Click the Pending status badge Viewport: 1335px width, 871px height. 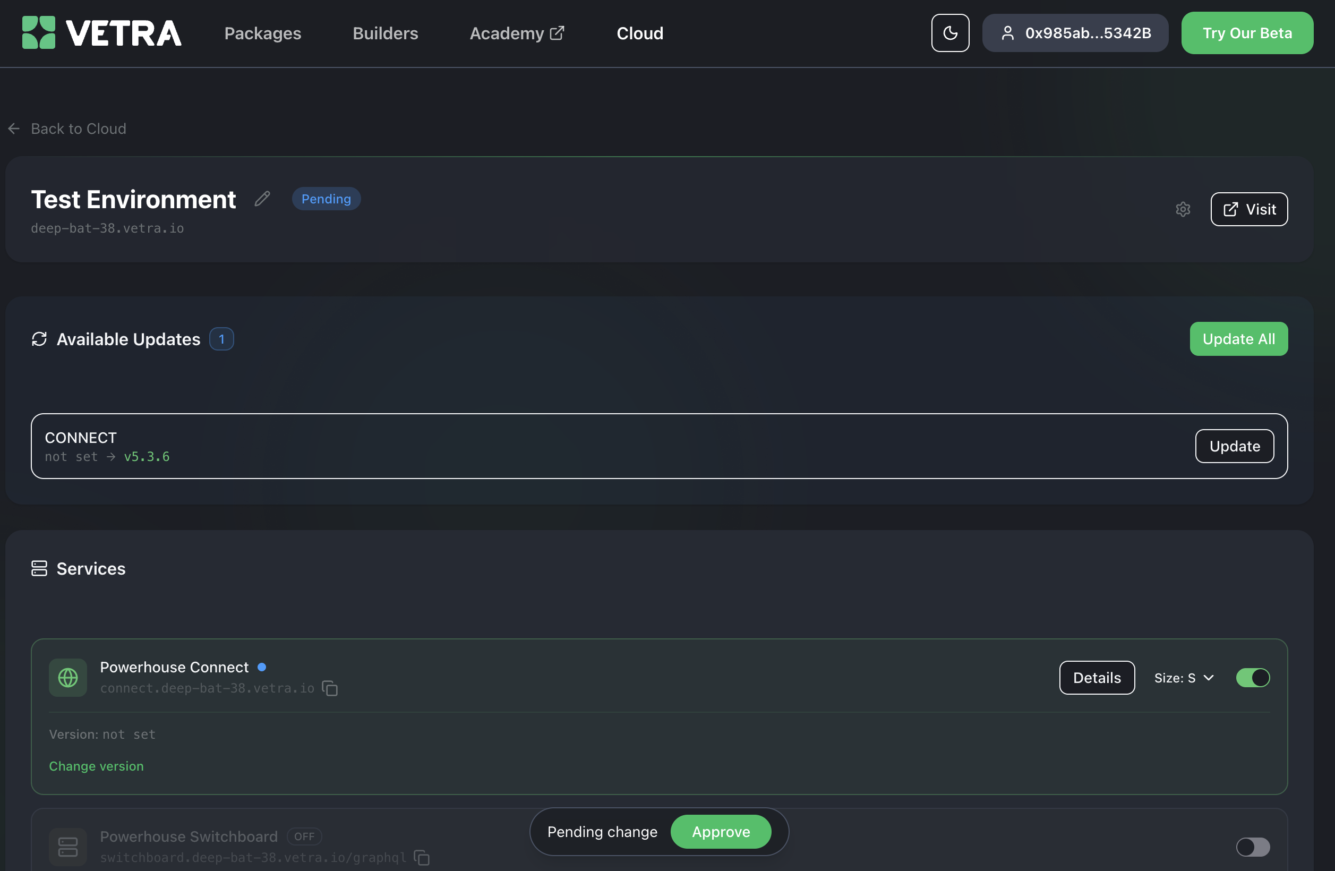[326, 199]
